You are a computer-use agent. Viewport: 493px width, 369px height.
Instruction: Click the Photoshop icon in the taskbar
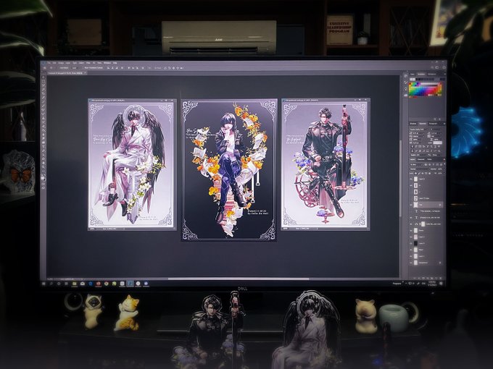click(x=130, y=284)
